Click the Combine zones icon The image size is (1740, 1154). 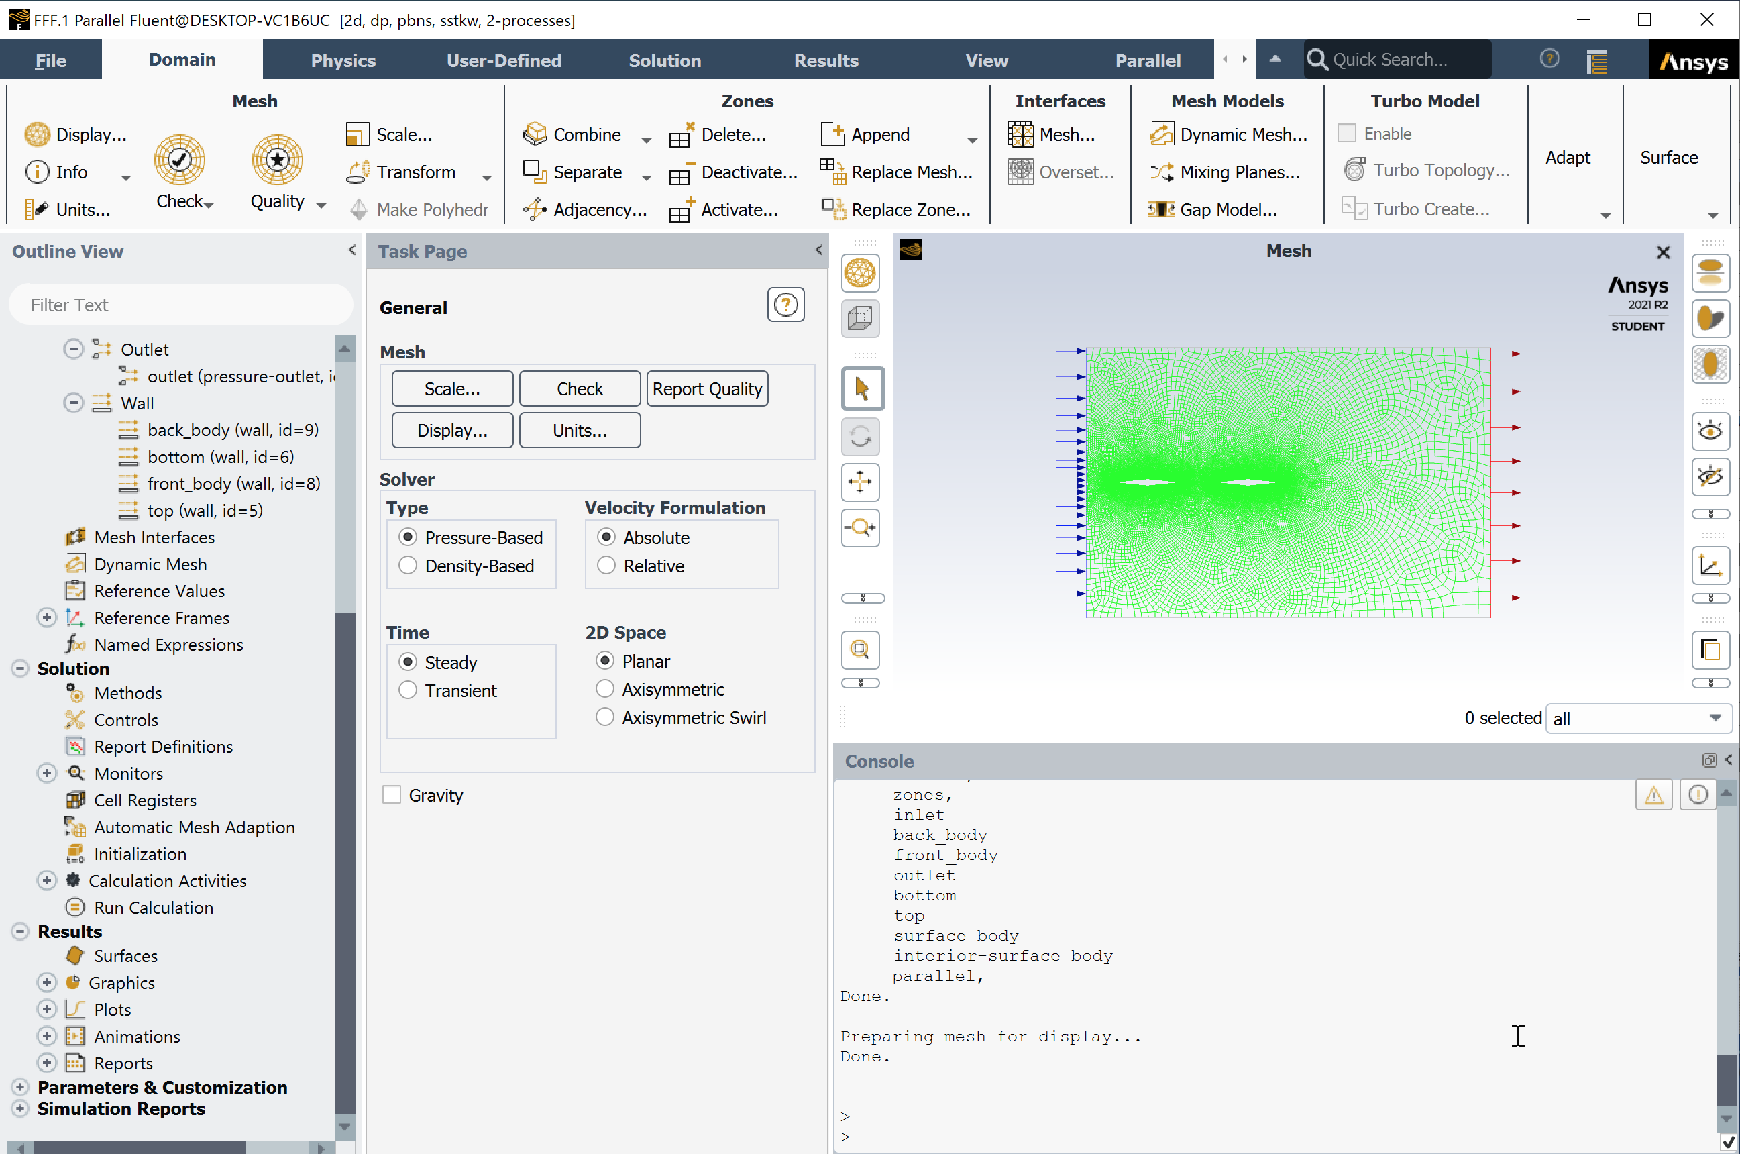[x=535, y=135]
